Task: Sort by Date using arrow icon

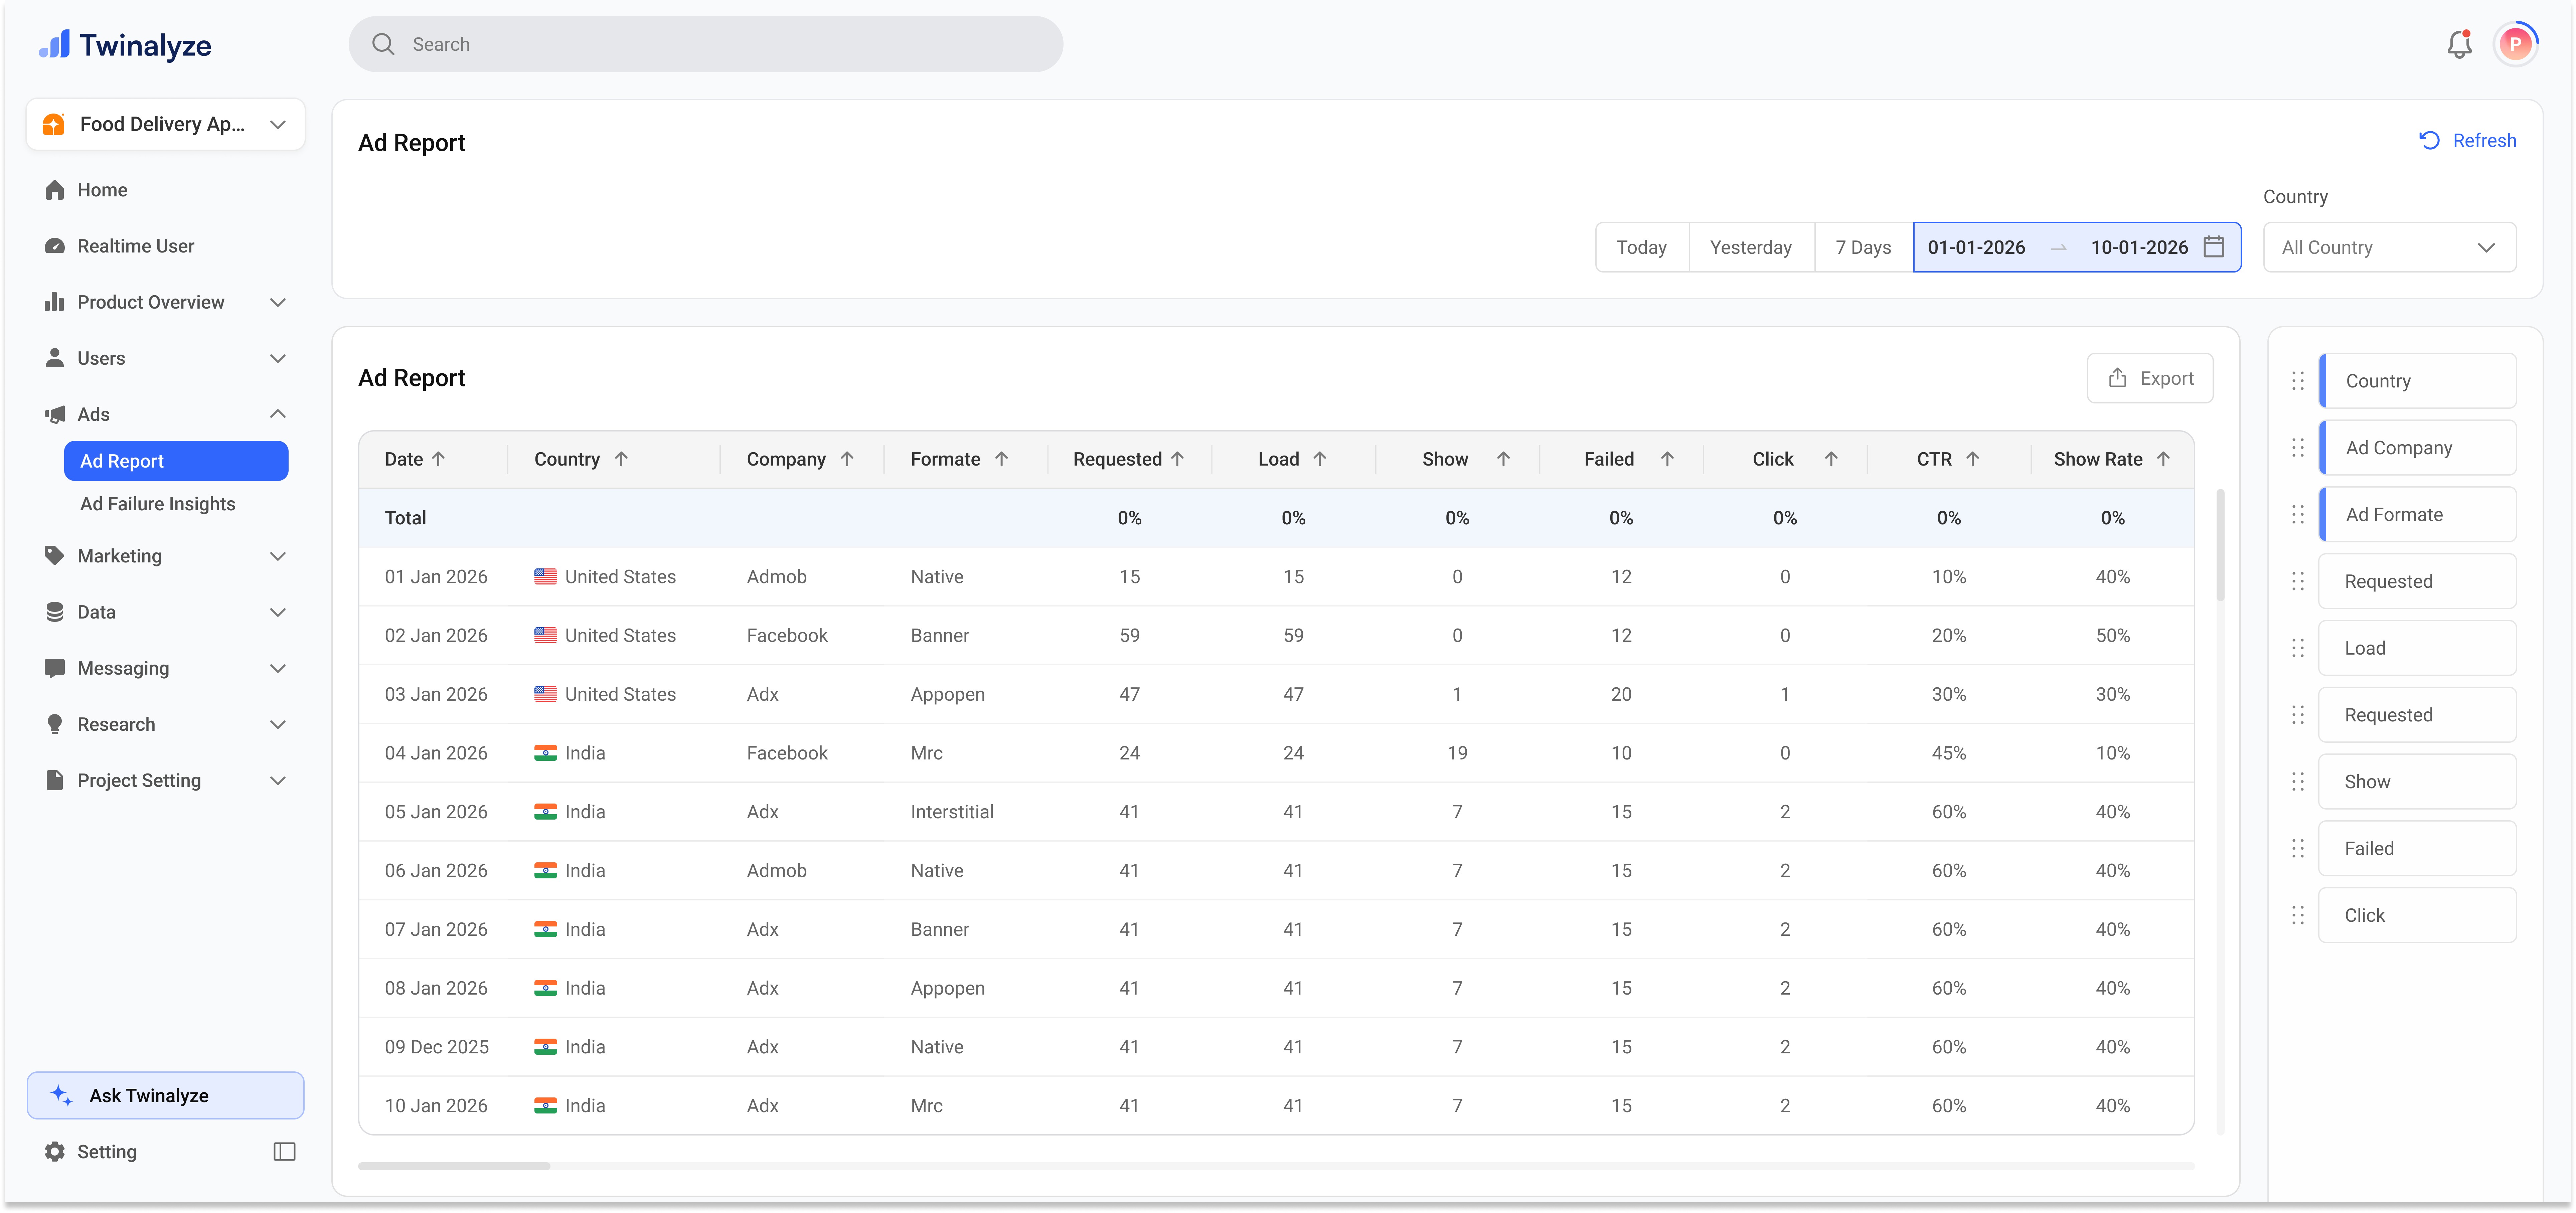Action: coord(438,459)
